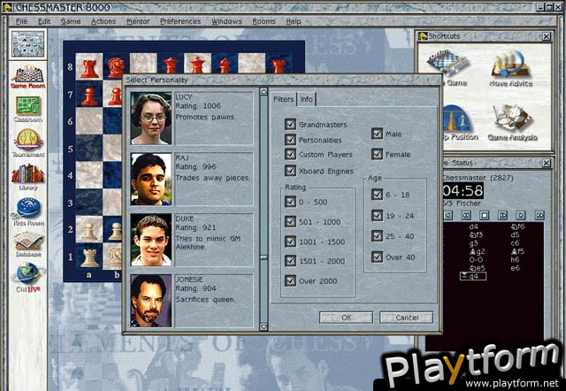Open the File menu
This screenshot has width=566, height=391.
coord(21,21)
